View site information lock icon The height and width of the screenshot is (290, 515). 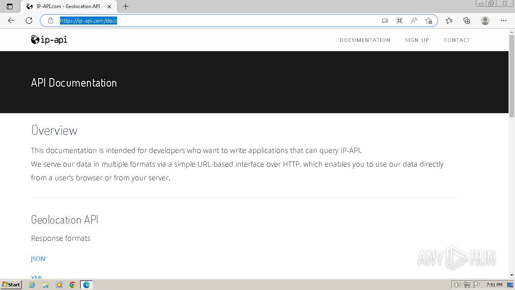[x=51, y=21]
